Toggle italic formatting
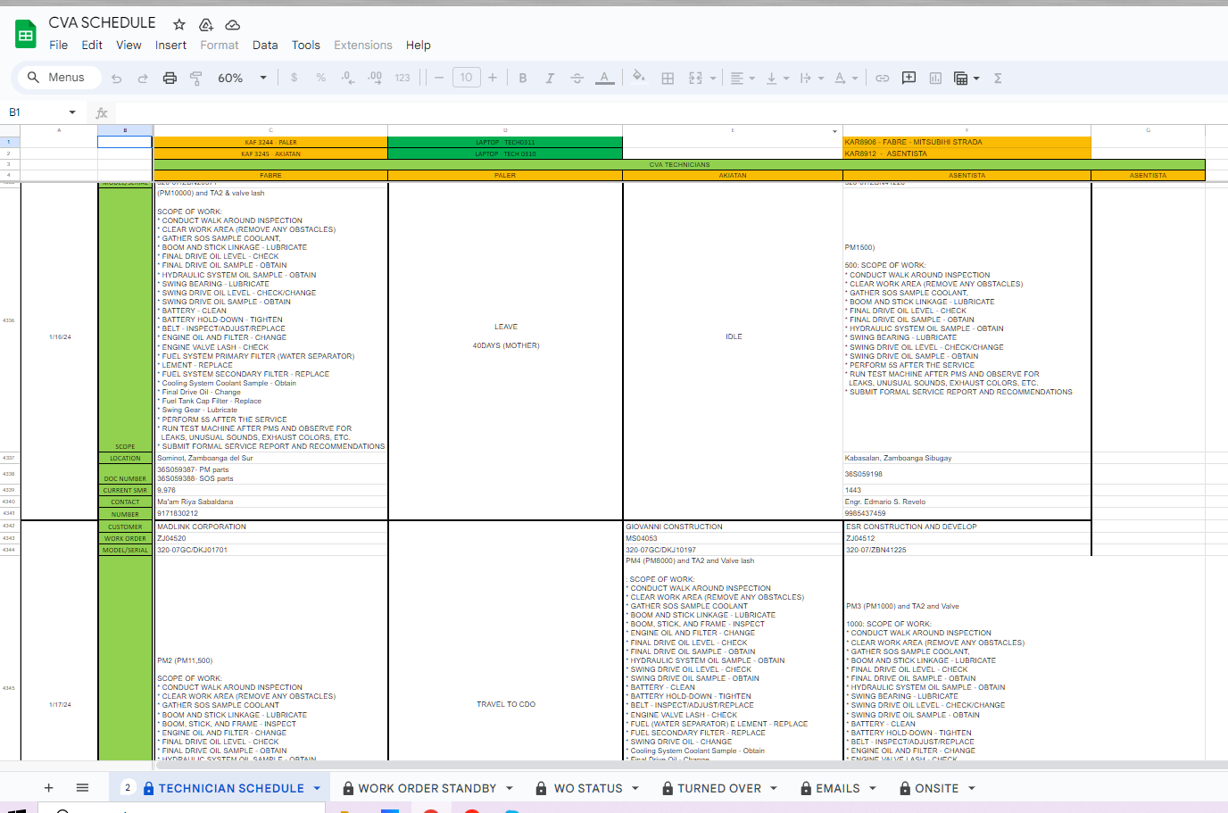Screen dimensions: 1228x813 550,79
